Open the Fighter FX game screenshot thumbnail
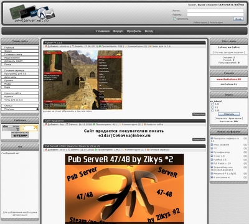Image resolution: width=249 pixels, height=224 pixels. (83, 80)
